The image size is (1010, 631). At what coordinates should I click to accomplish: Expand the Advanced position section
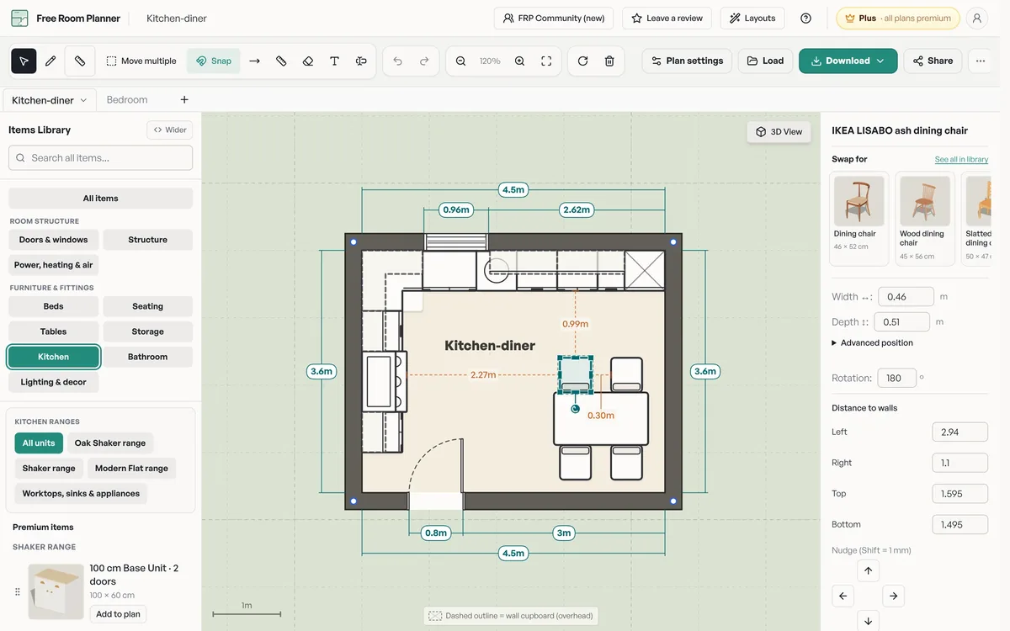pos(872,342)
